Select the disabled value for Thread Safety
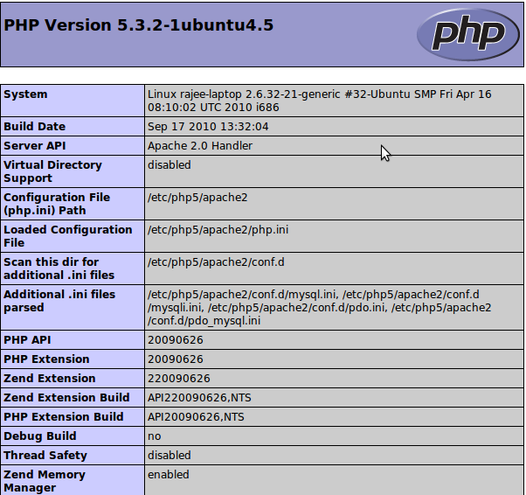 tap(170, 455)
